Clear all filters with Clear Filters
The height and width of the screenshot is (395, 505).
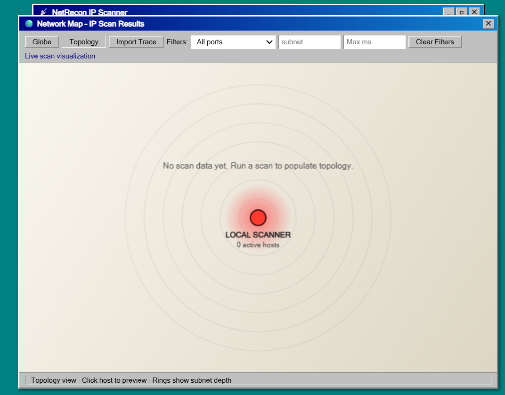435,42
